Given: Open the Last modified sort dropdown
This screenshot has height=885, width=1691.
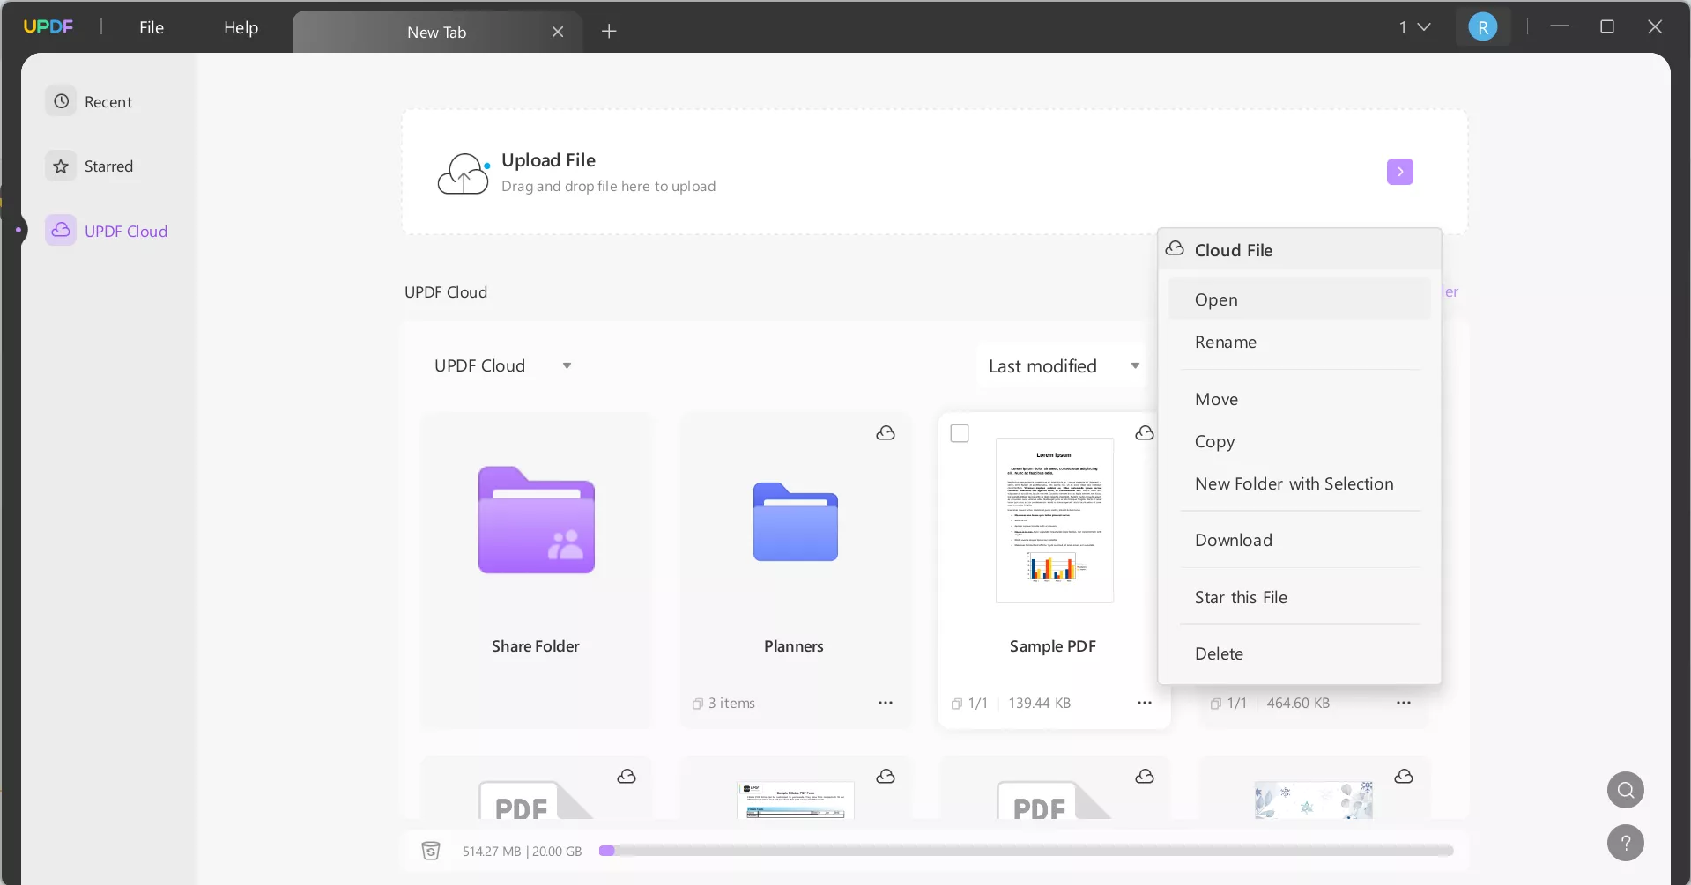Looking at the screenshot, I should [x=1063, y=365].
